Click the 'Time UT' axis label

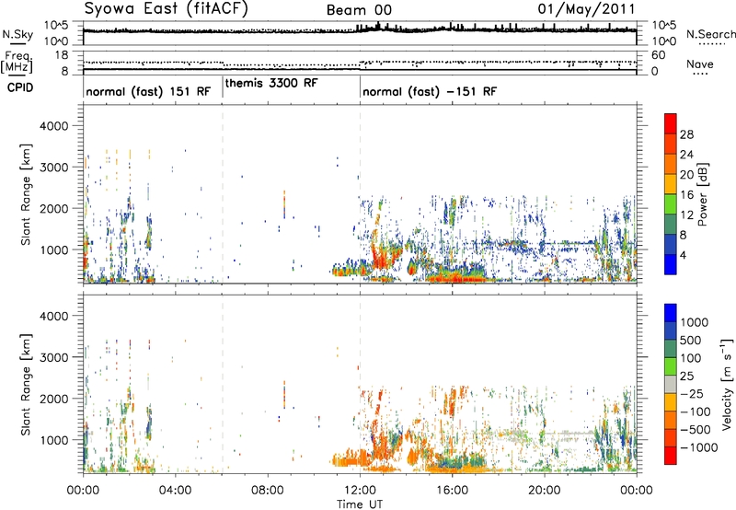pos(360,504)
